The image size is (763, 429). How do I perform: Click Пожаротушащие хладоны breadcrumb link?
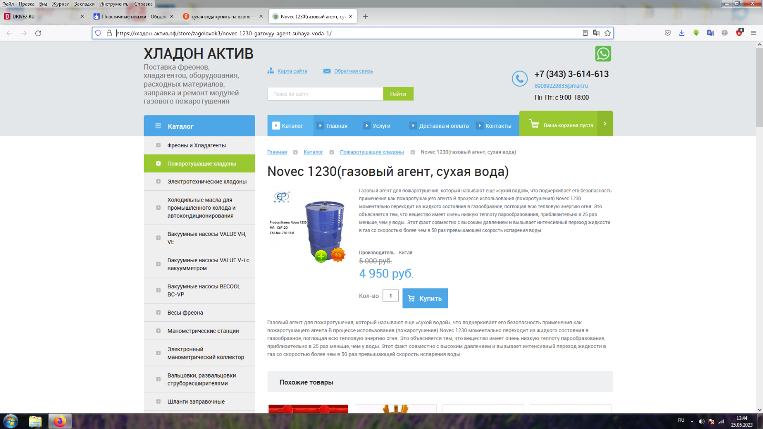pyautogui.click(x=372, y=152)
